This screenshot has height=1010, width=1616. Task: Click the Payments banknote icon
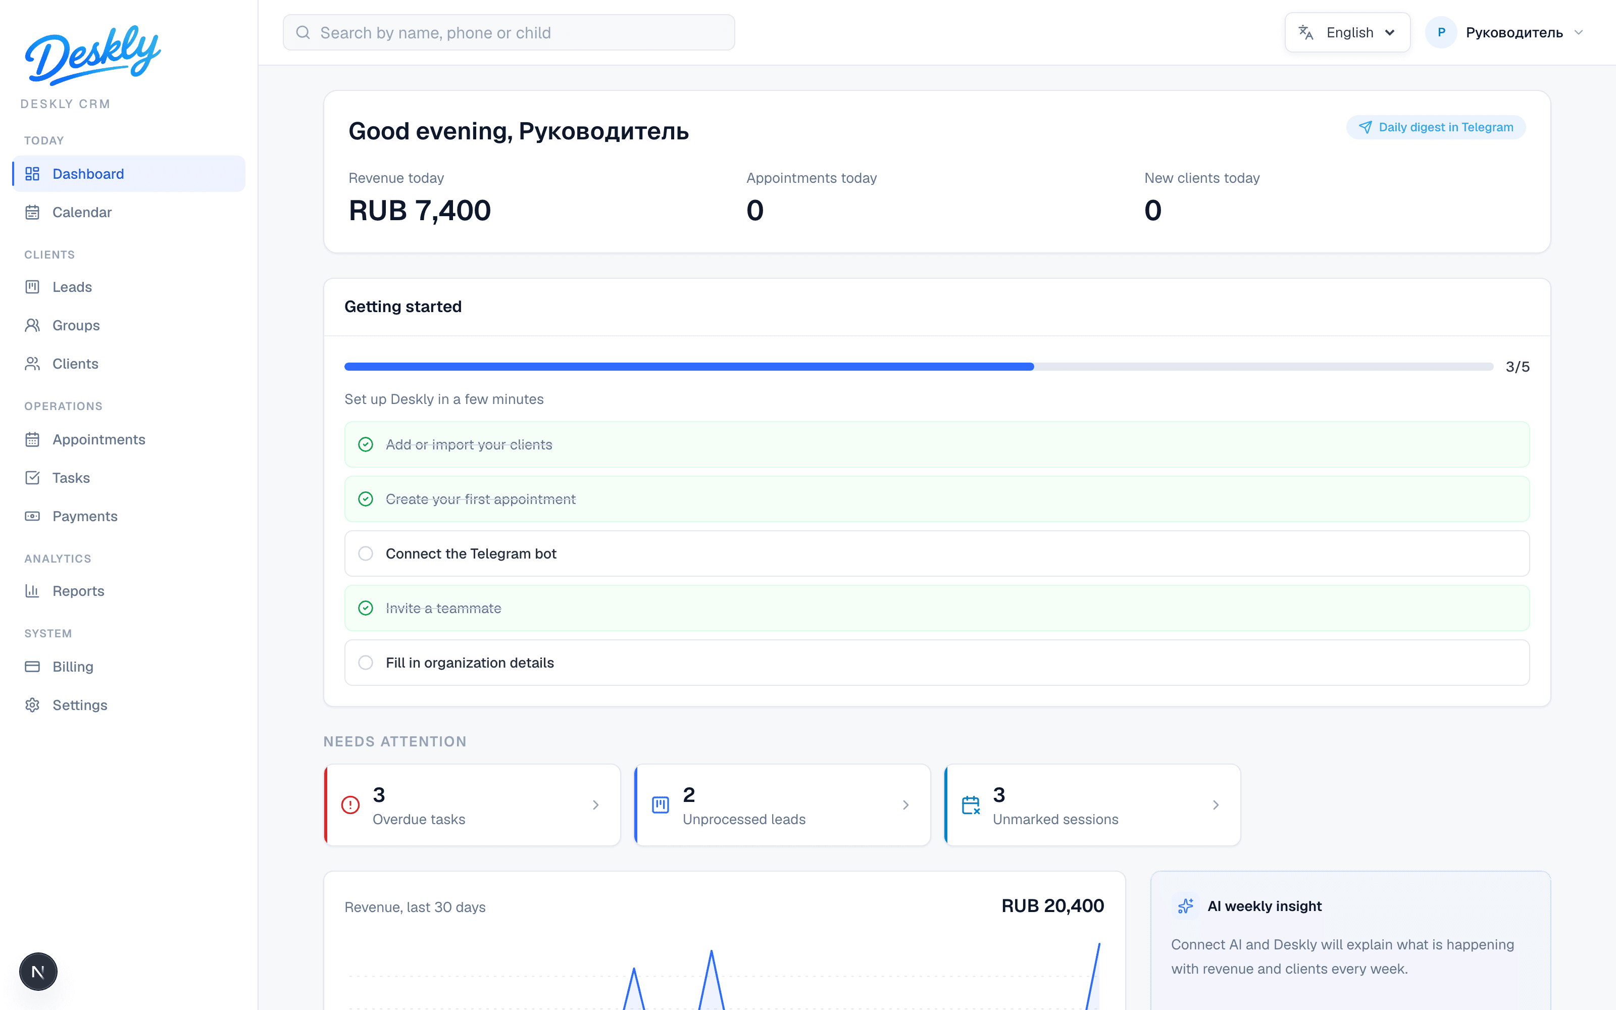[32, 516]
